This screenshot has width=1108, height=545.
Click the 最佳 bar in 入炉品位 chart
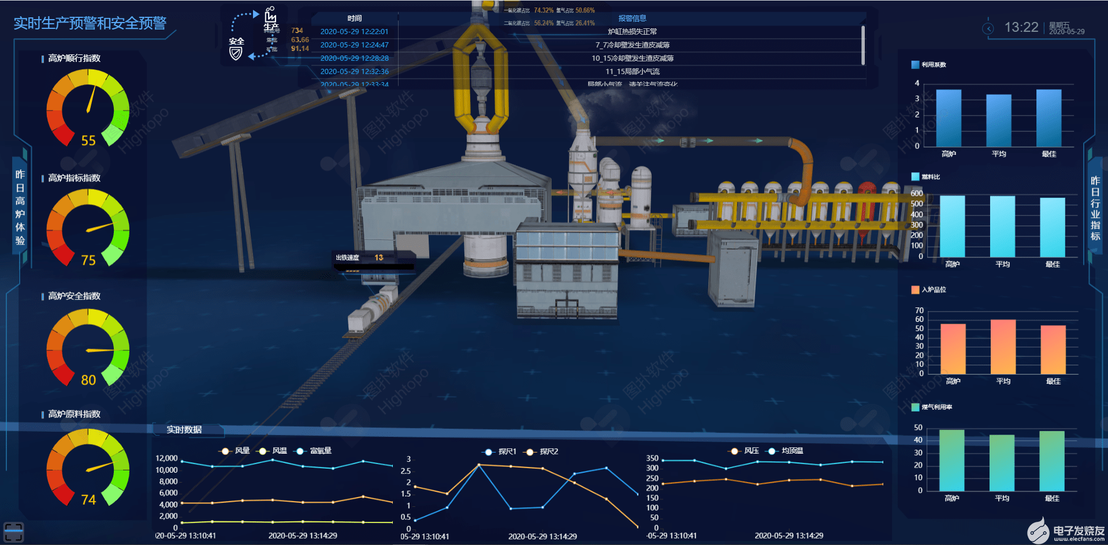pyautogui.click(x=1054, y=349)
